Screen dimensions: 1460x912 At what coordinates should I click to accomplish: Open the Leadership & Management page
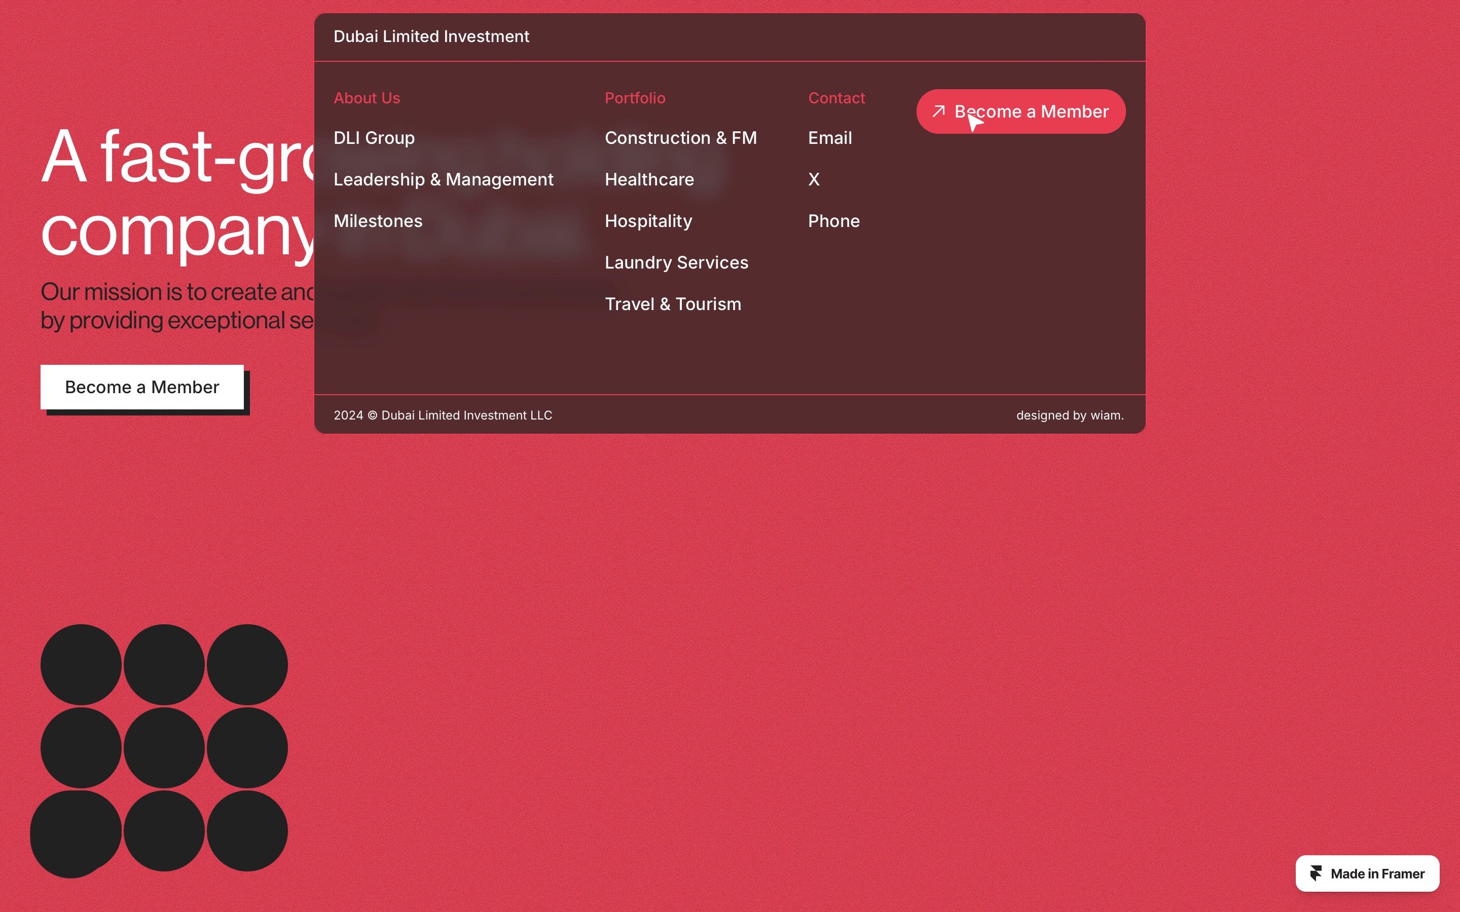pyautogui.click(x=443, y=177)
